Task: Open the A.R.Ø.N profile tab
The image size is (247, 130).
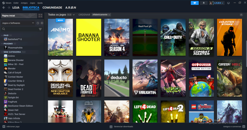Action: (x=71, y=8)
